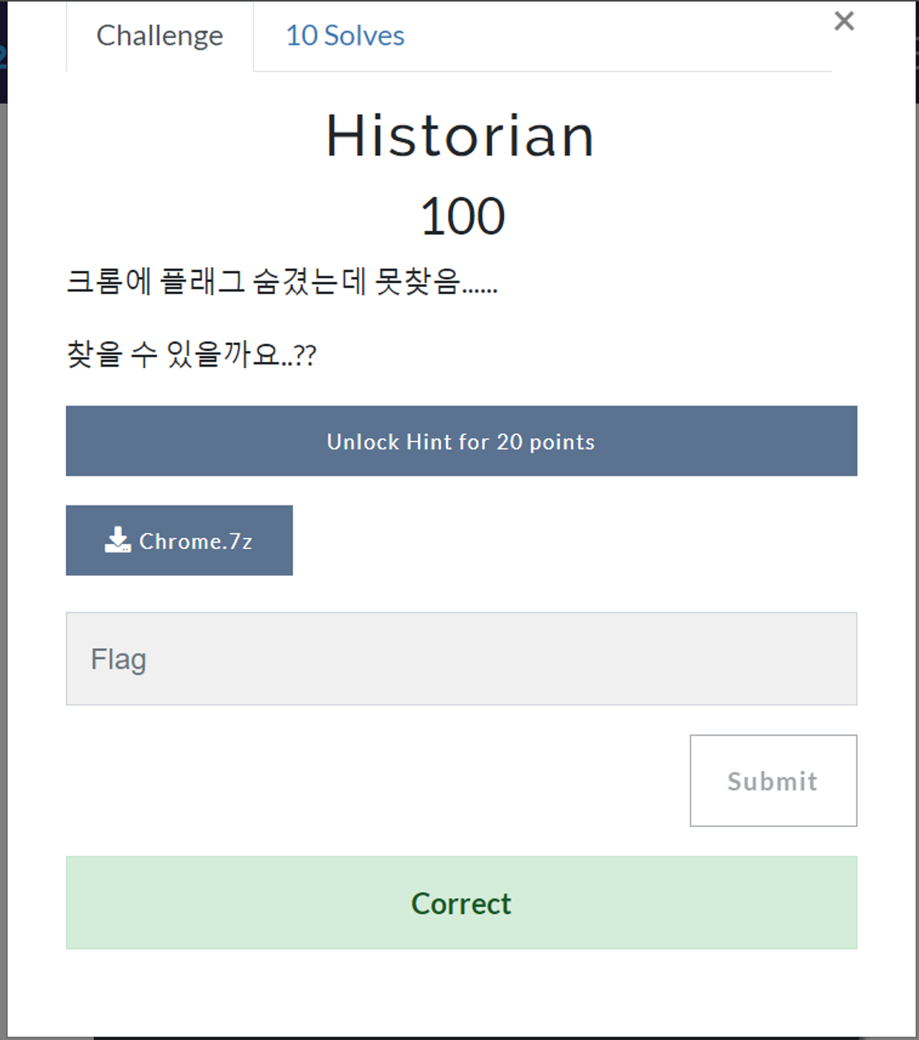Click the first Korean description line
The height and width of the screenshot is (1040, 919).
(x=282, y=281)
